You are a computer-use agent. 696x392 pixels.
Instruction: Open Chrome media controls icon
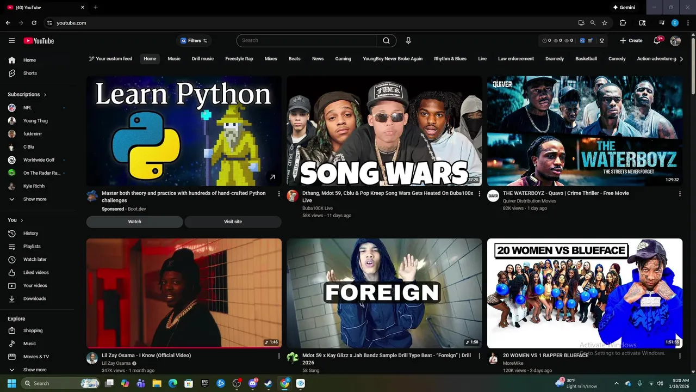662,23
